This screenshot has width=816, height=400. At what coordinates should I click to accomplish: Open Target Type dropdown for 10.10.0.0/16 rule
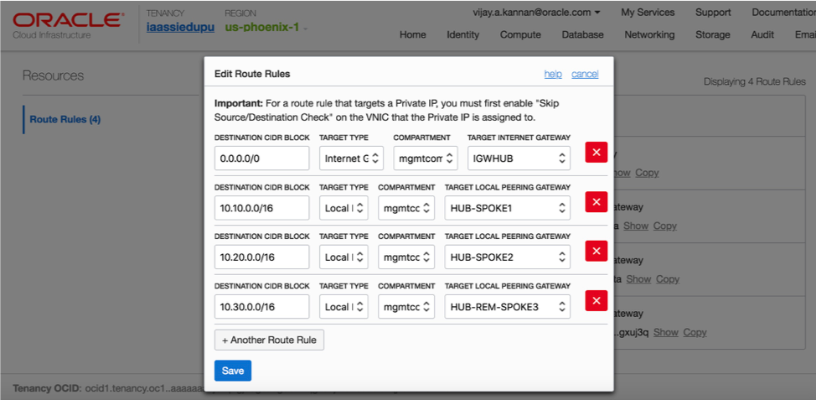[343, 208]
